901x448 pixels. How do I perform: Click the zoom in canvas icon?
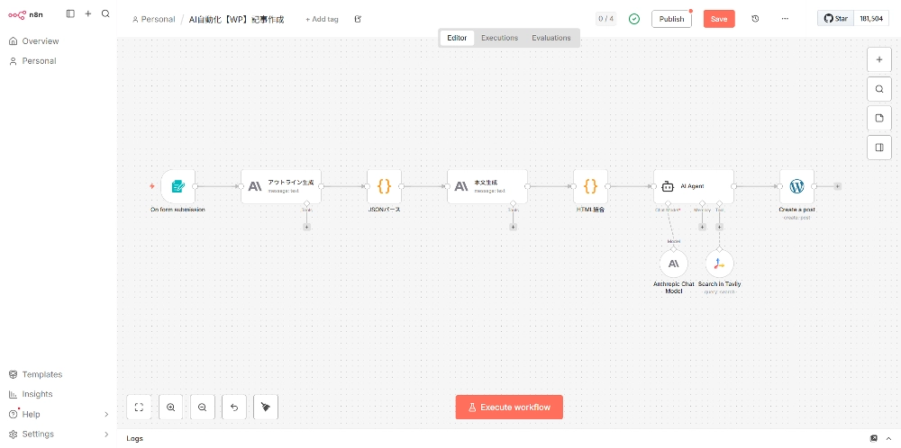coord(170,408)
